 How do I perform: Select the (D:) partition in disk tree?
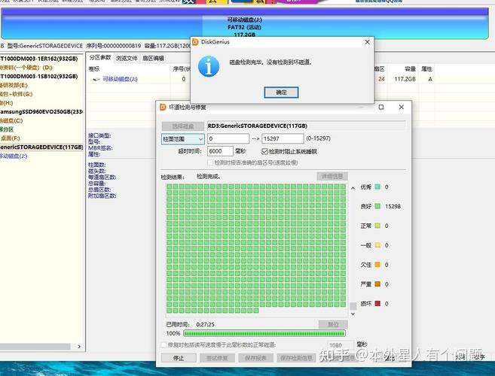26,68
